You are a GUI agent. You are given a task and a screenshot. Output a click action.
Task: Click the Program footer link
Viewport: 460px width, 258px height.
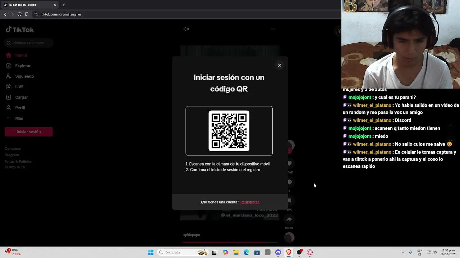coord(12,155)
